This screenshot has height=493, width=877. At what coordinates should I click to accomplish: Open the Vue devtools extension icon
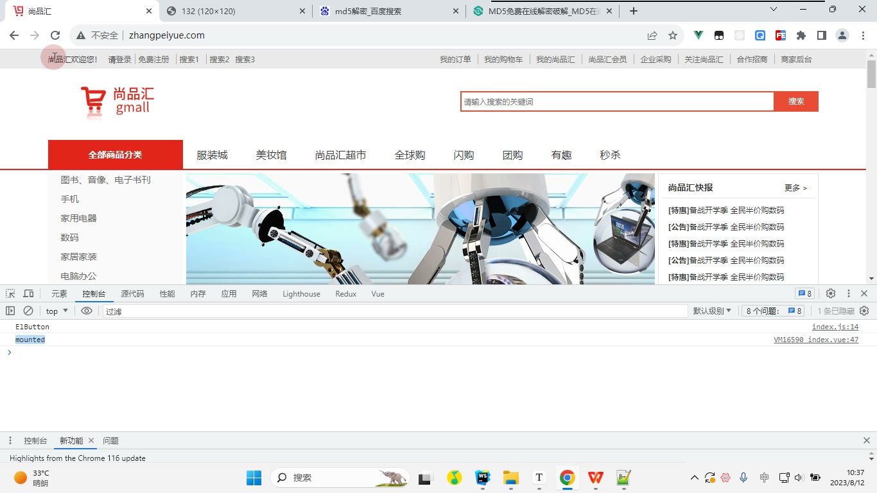[699, 35]
